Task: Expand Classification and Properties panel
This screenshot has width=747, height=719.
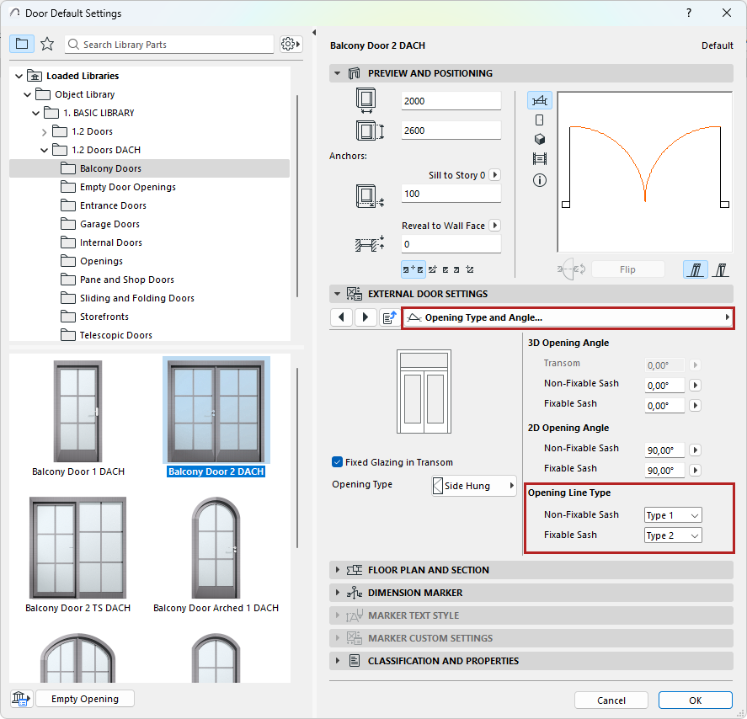Action: (338, 661)
